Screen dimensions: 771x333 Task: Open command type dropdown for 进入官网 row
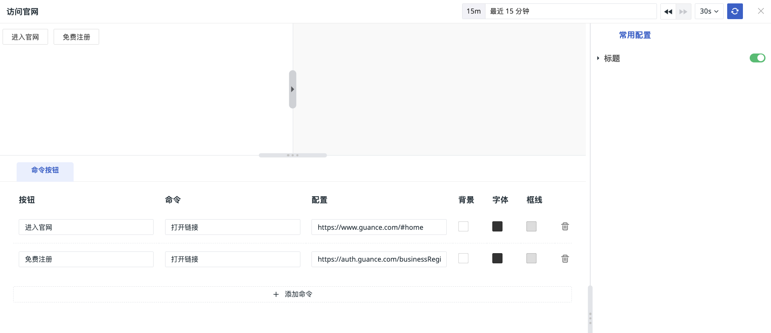pyautogui.click(x=232, y=227)
